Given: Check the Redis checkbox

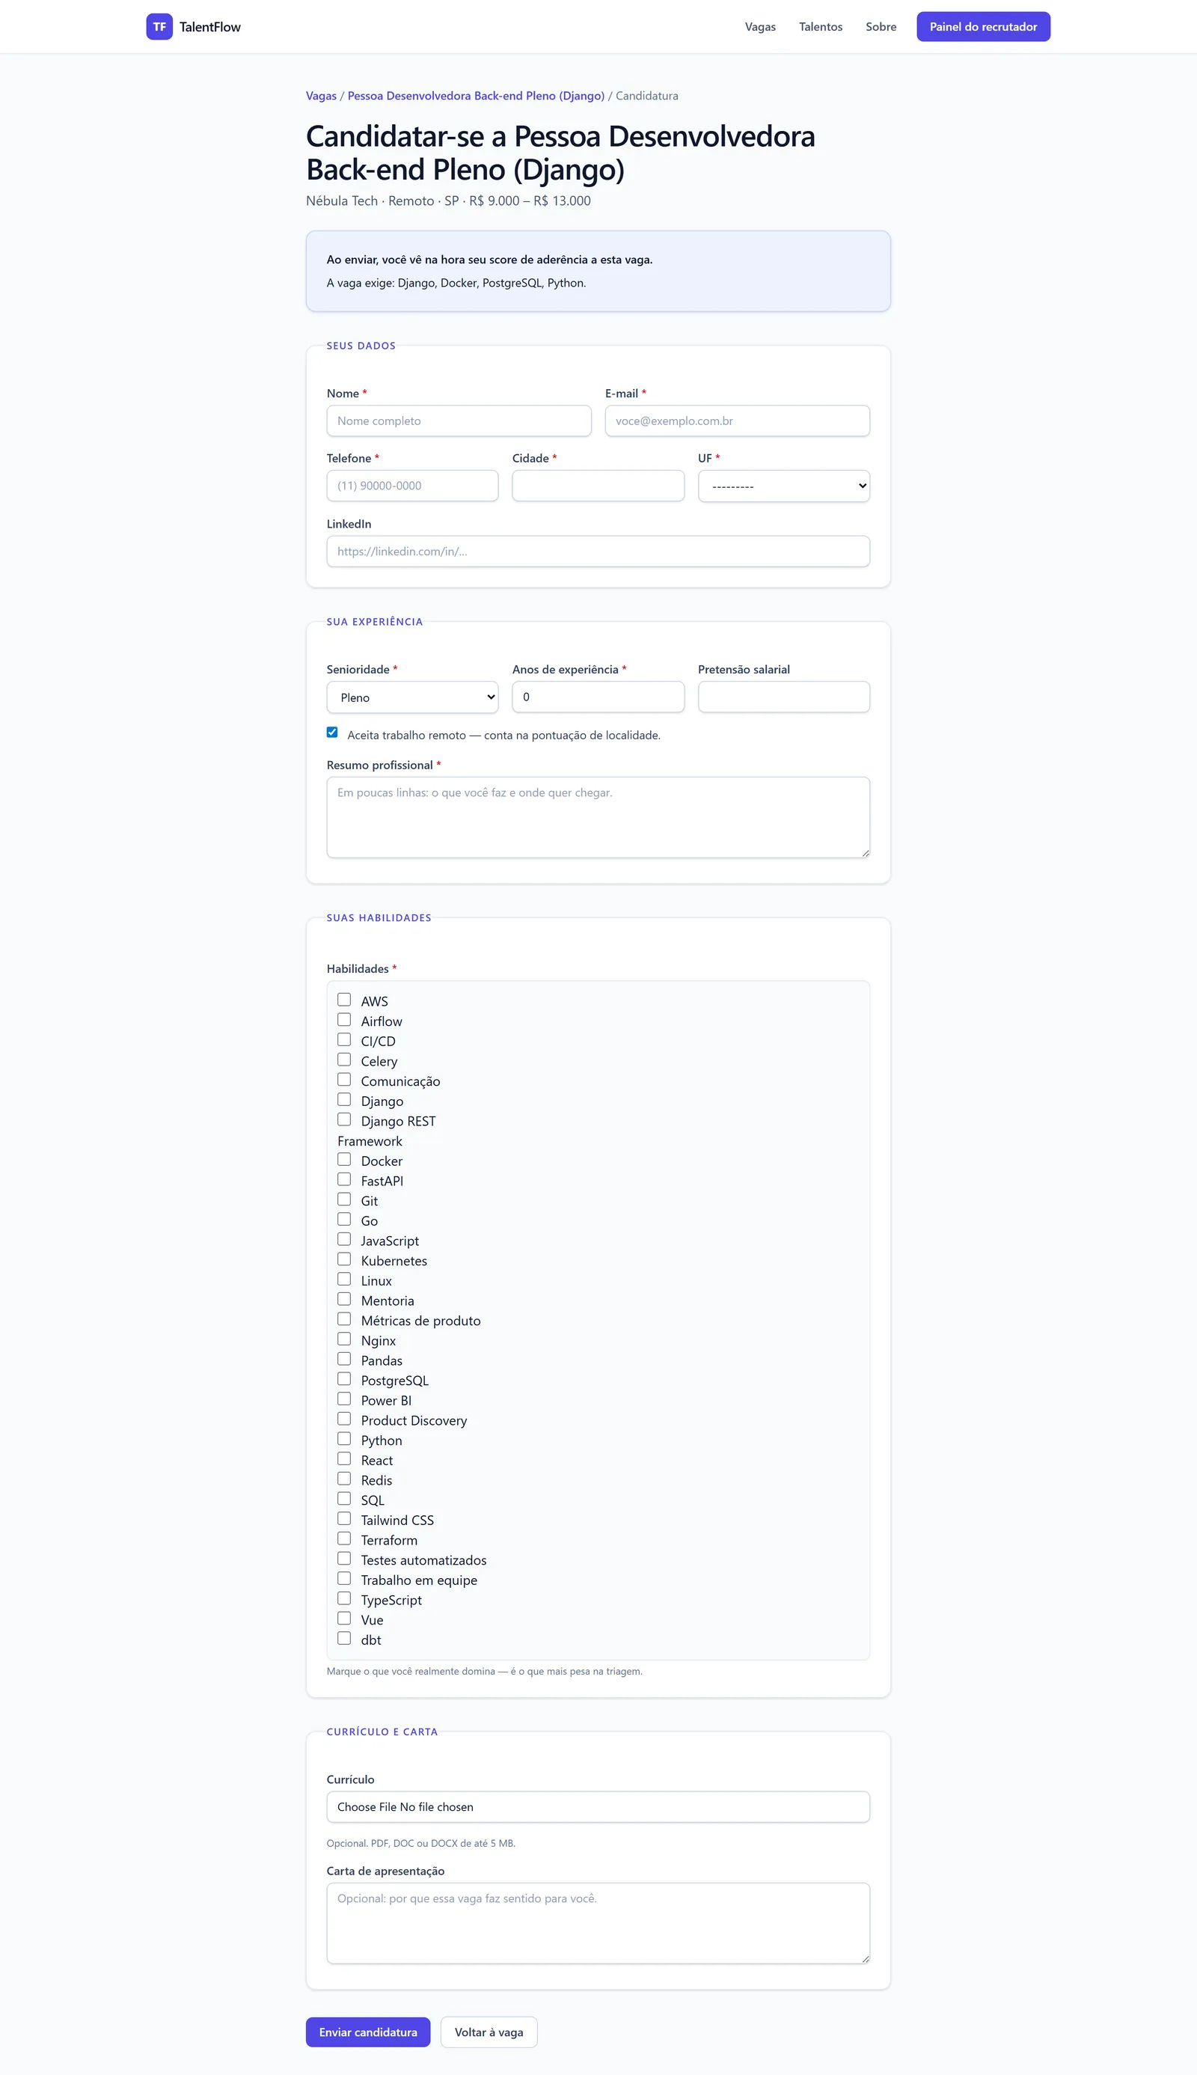Looking at the screenshot, I should click(344, 1478).
